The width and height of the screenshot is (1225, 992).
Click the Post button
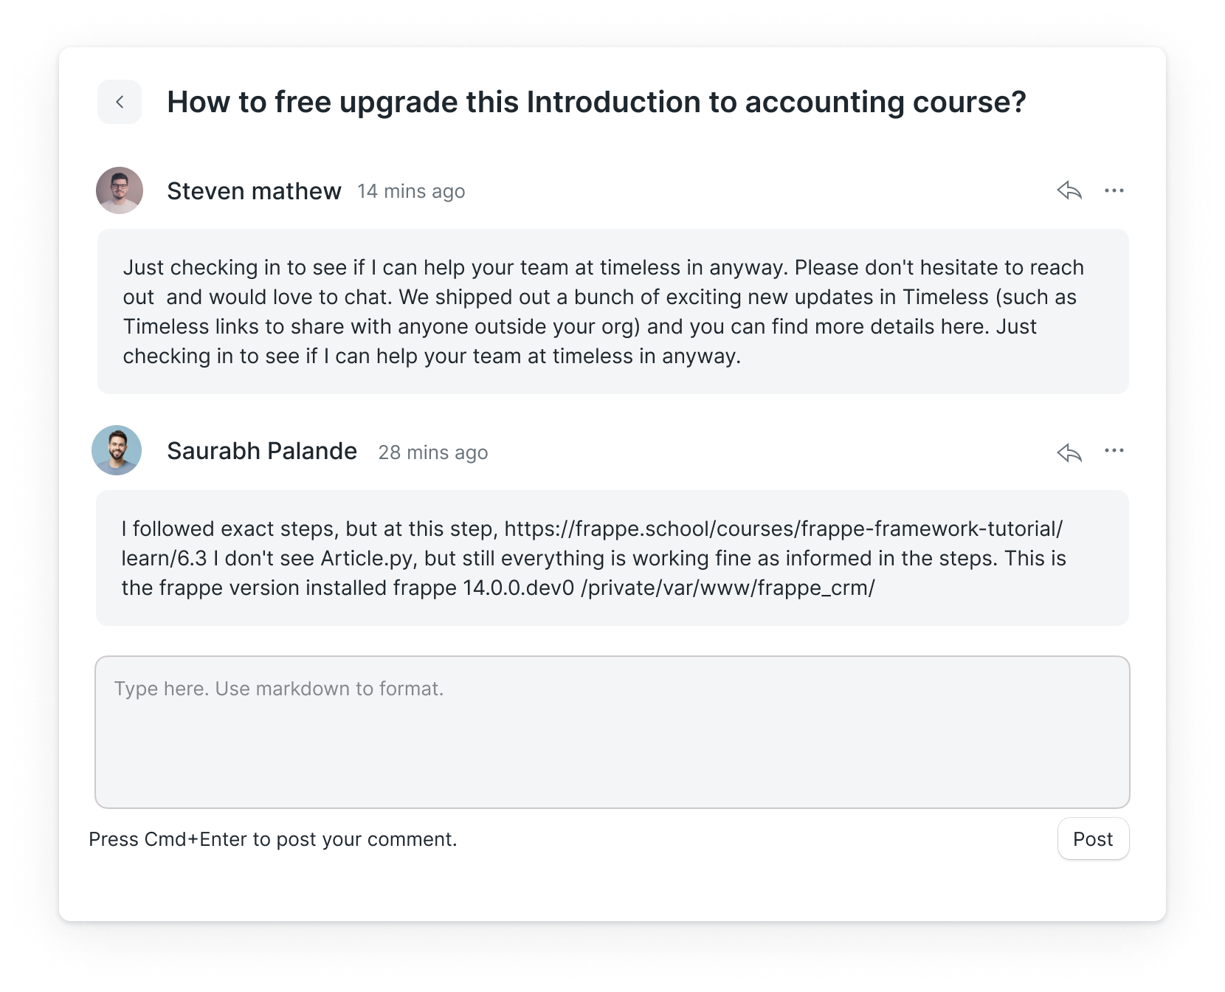tap(1093, 838)
